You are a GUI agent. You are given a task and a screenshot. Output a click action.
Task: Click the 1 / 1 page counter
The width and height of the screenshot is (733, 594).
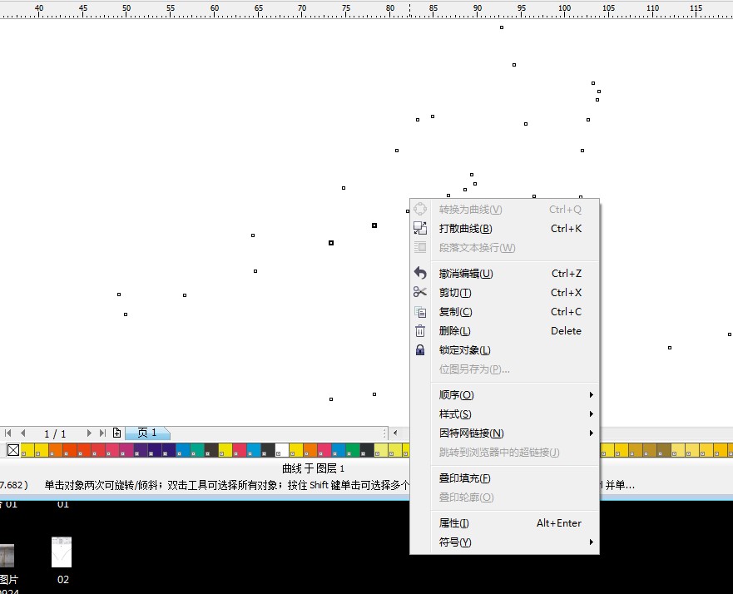[55, 433]
